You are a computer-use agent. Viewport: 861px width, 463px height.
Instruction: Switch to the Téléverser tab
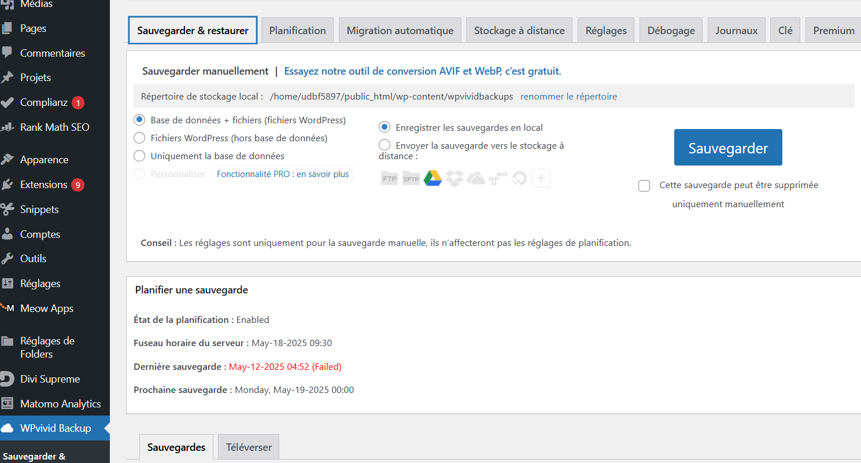click(x=248, y=447)
